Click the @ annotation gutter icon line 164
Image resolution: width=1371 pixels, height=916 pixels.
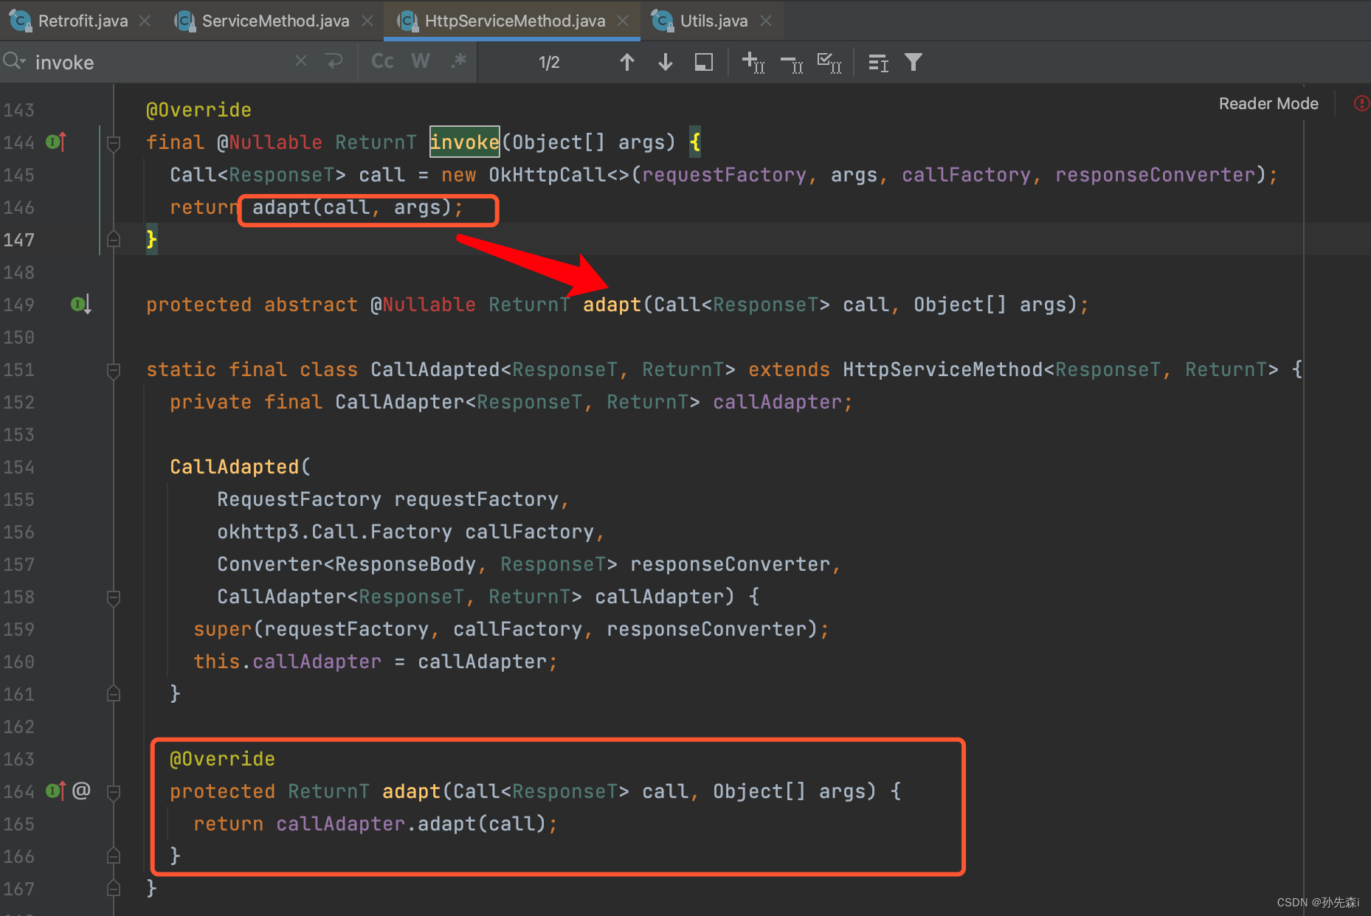point(81,791)
